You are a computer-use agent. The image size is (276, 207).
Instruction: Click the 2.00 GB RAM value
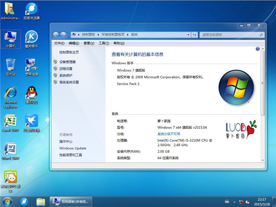163,151
